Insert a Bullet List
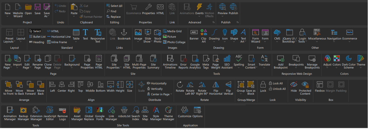The image size is (368, 129). click(37, 37)
